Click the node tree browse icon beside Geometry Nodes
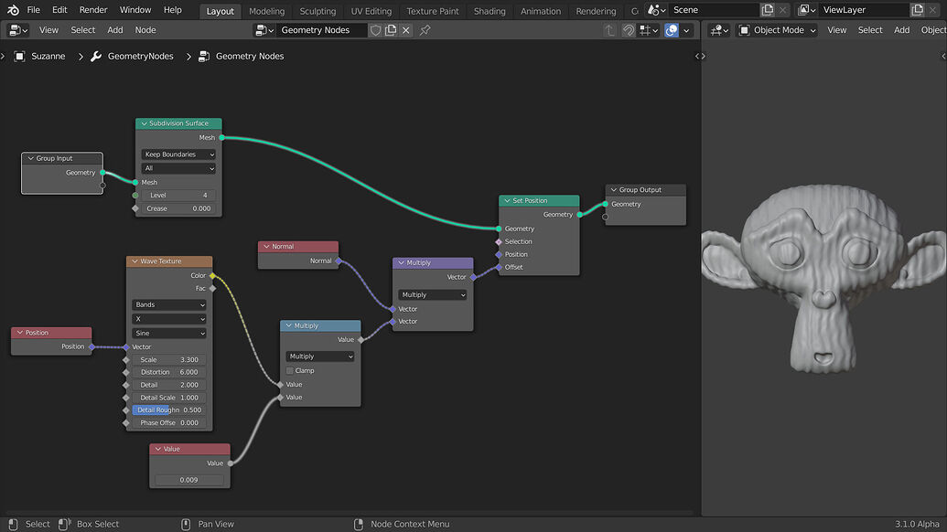The image size is (947, 532). (264, 30)
